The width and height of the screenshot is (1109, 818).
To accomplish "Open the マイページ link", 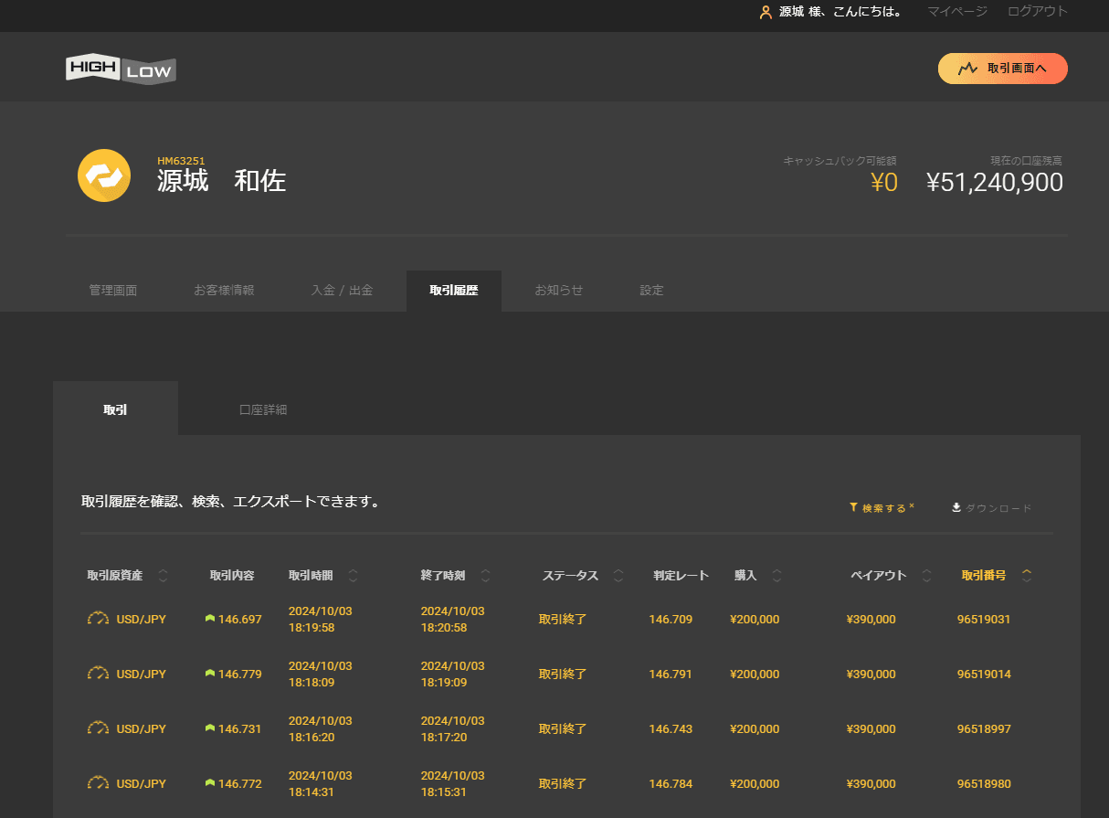I will pyautogui.click(x=956, y=12).
